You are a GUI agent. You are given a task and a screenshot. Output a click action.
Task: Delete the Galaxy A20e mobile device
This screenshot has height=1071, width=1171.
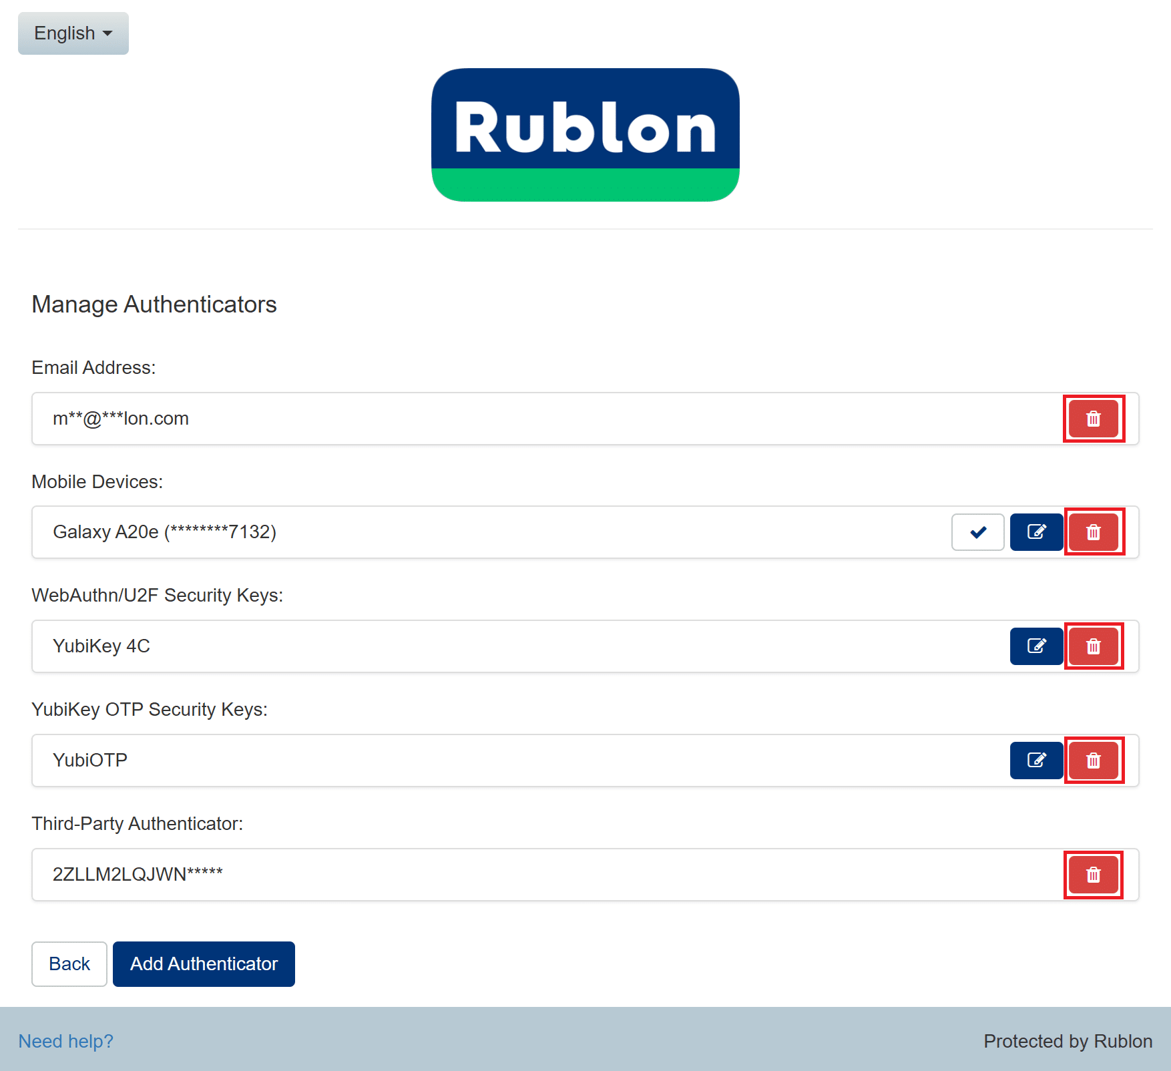pyautogui.click(x=1093, y=532)
